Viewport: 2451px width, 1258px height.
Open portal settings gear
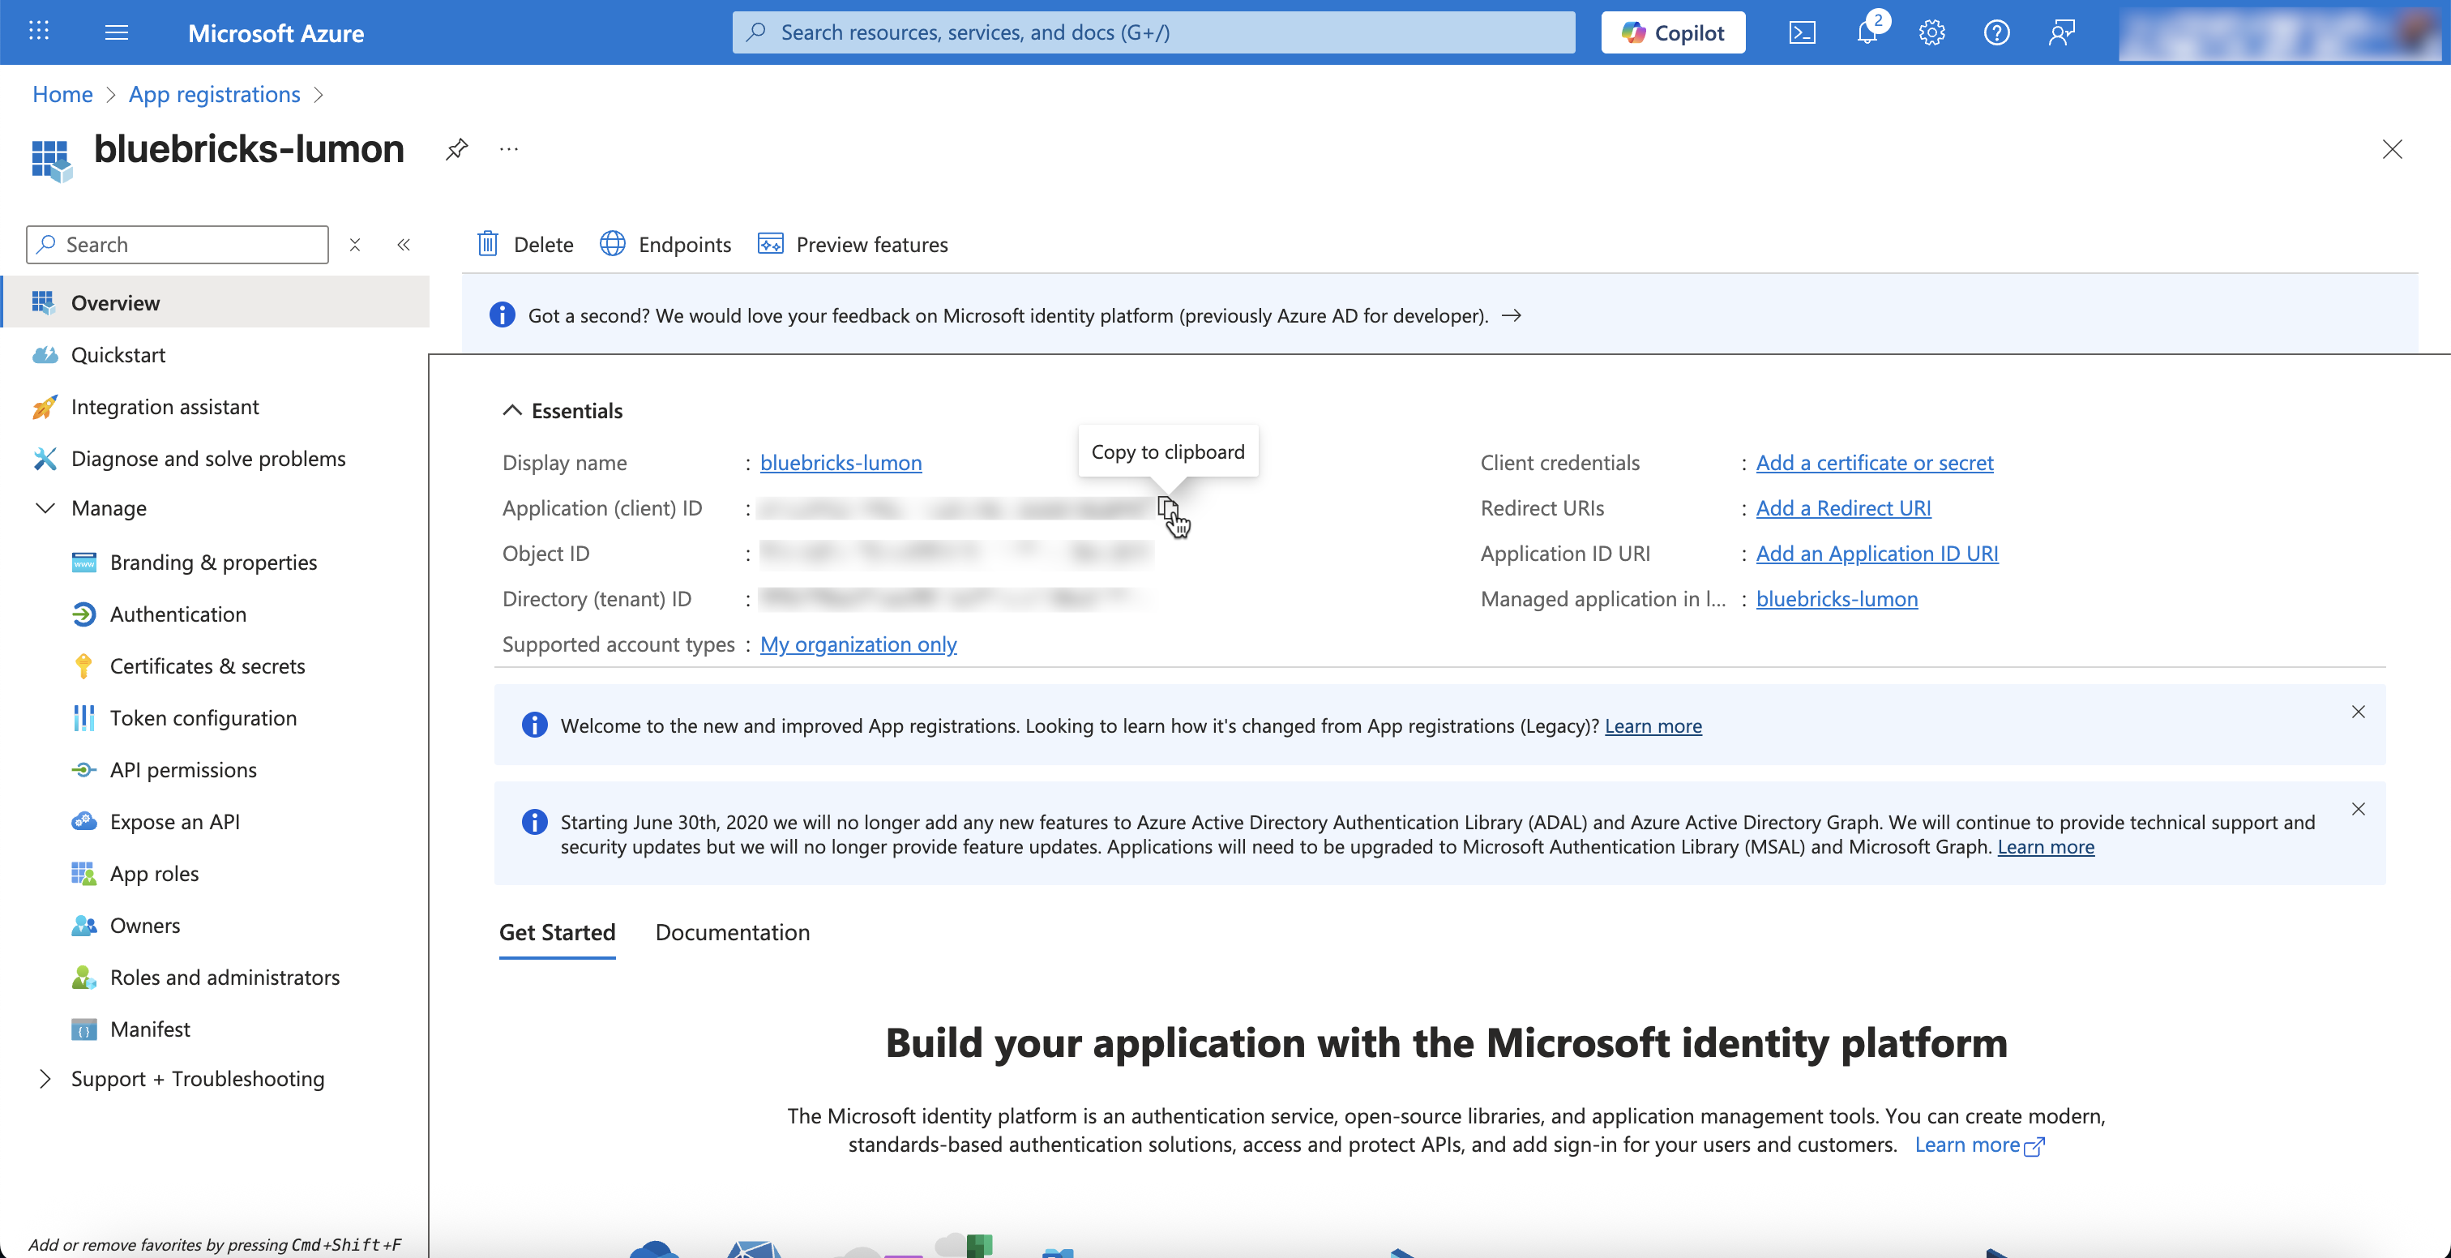[1931, 33]
